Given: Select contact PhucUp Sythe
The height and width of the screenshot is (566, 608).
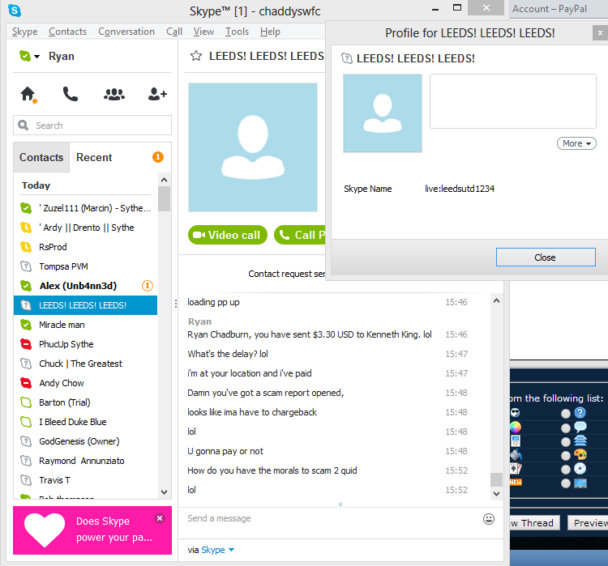Looking at the screenshot, I should [86, 344].
